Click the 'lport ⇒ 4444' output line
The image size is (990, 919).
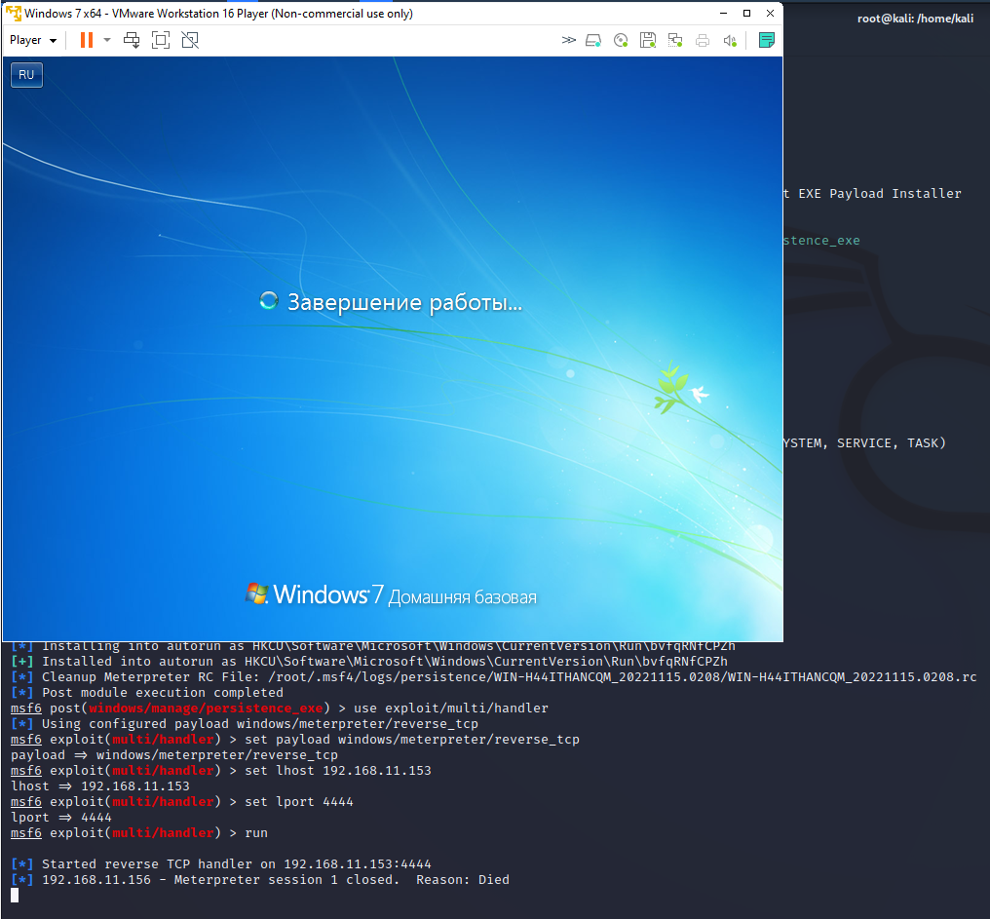pyautogui.click(x=61, y=818)
